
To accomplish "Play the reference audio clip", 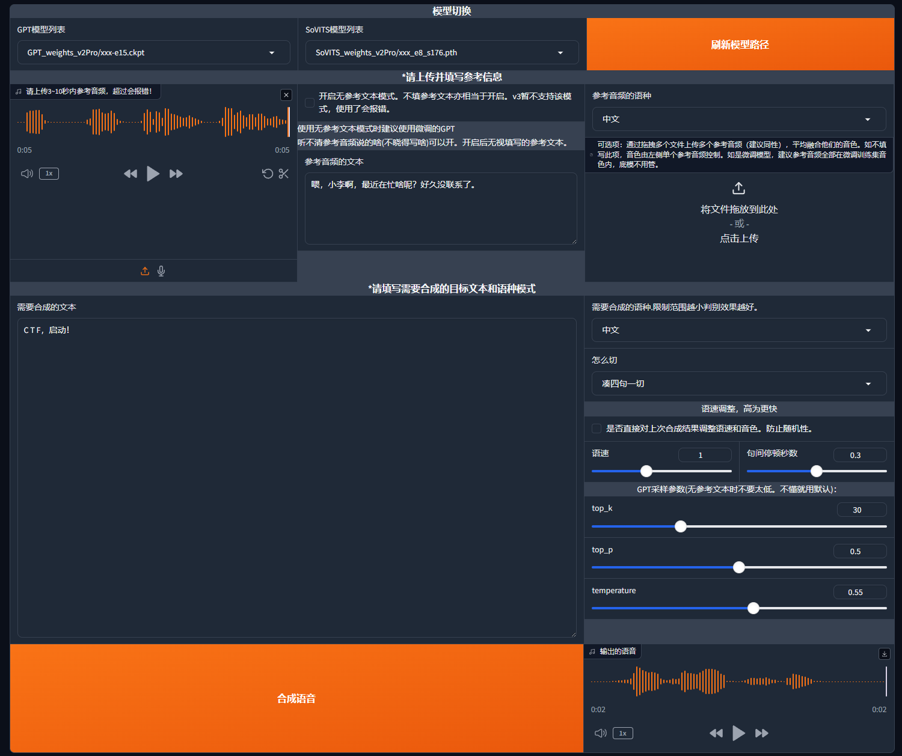I will pos(153,174).
